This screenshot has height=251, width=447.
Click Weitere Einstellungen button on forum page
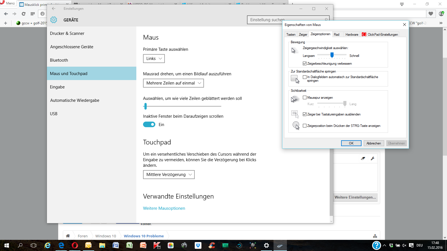click(x=355, y=197)
